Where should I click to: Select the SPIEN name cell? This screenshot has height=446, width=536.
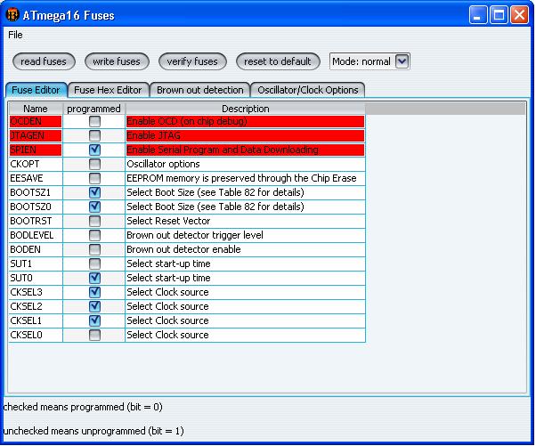click(x=36, y=150)
